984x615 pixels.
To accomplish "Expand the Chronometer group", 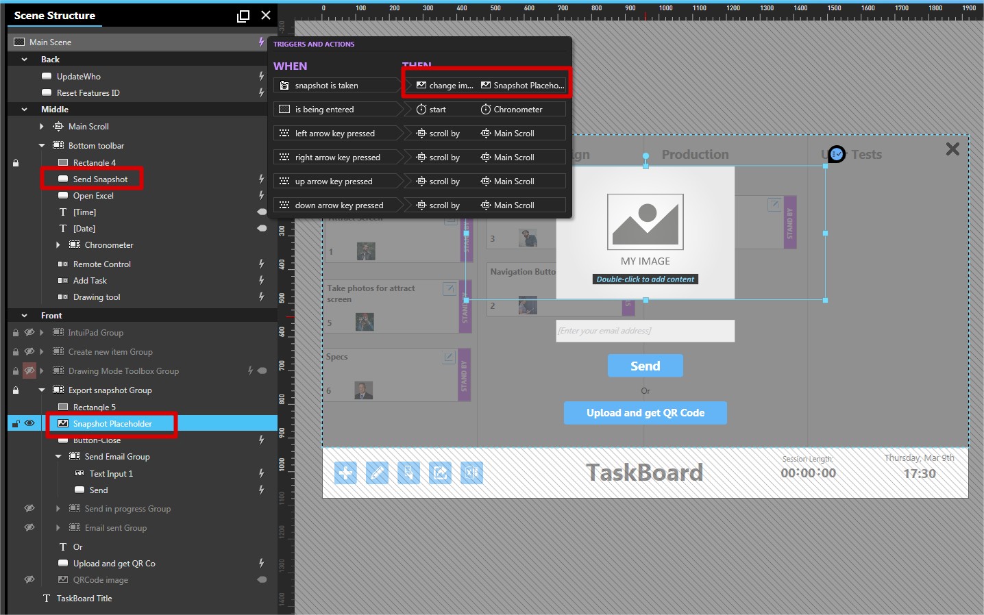I will tap(58, 245).
